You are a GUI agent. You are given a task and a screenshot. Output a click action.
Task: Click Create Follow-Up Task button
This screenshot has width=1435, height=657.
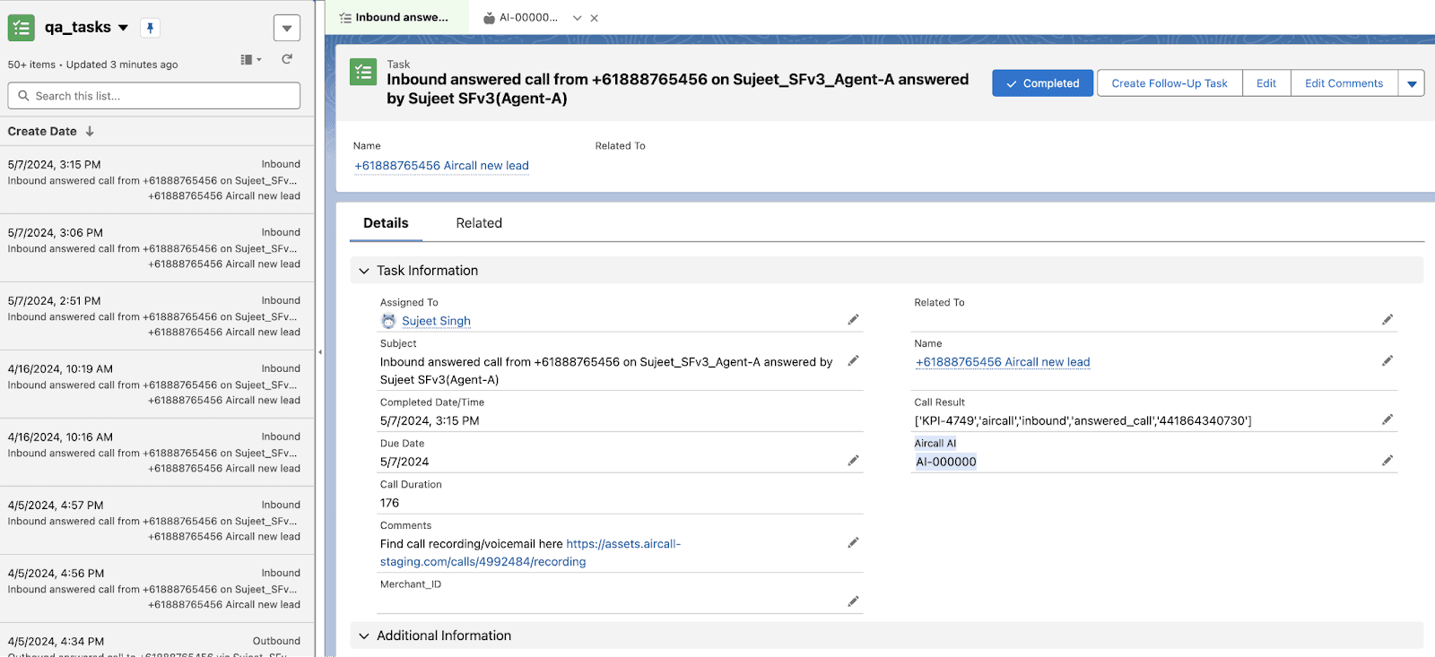click(1169, 83)
